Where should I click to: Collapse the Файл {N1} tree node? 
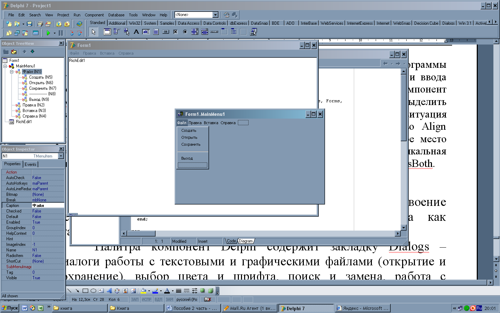(x=11, y=72)
